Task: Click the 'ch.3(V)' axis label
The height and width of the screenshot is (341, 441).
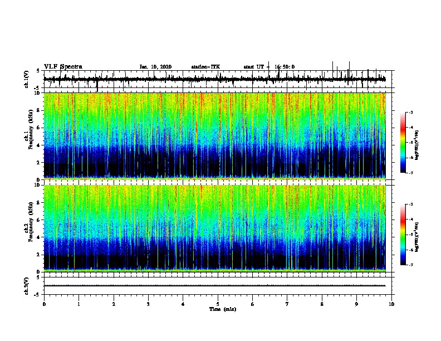Action: point(27,286)
